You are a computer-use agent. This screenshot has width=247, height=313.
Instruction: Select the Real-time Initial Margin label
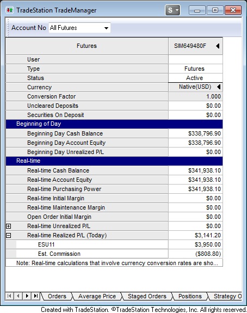click(55, 198)
